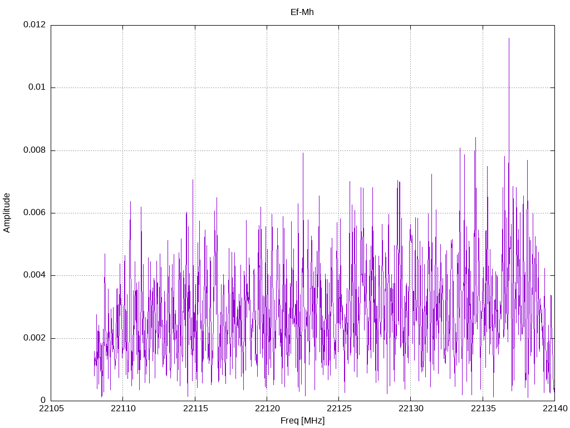Screen dimensions: 570x428
Task: Click the x-axis tick value 22115
Action: 195,408
